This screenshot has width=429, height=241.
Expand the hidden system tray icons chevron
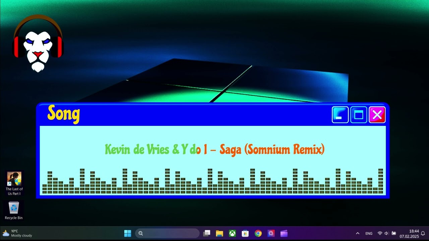coord(358,233)
